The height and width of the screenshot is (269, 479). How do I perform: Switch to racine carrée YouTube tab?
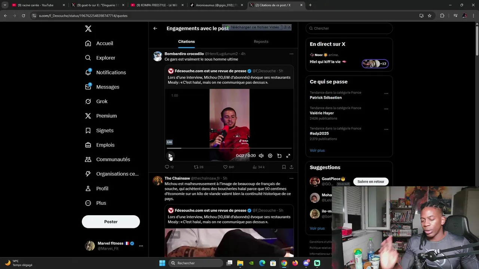coord(39,5)
